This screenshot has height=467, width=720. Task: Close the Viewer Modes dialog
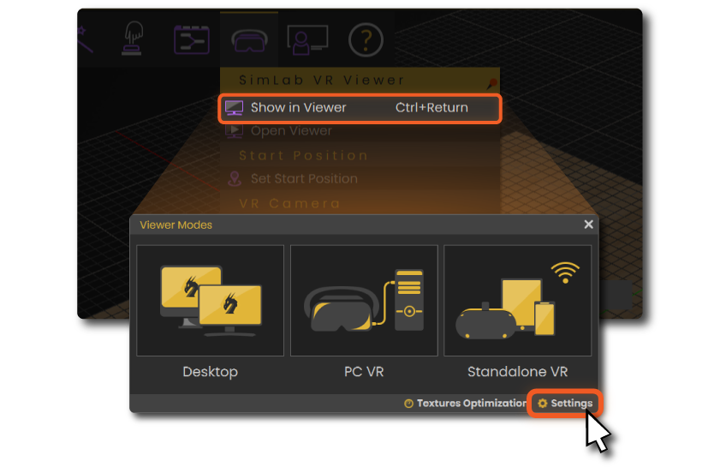click(x=589, y=225)
